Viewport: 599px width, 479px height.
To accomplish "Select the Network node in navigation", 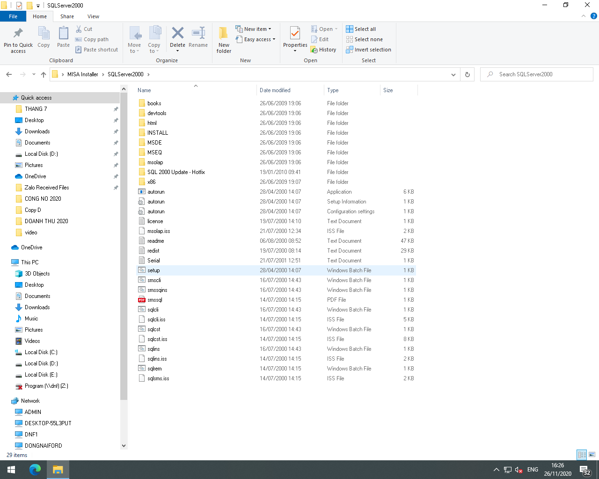I will (30, 401).
